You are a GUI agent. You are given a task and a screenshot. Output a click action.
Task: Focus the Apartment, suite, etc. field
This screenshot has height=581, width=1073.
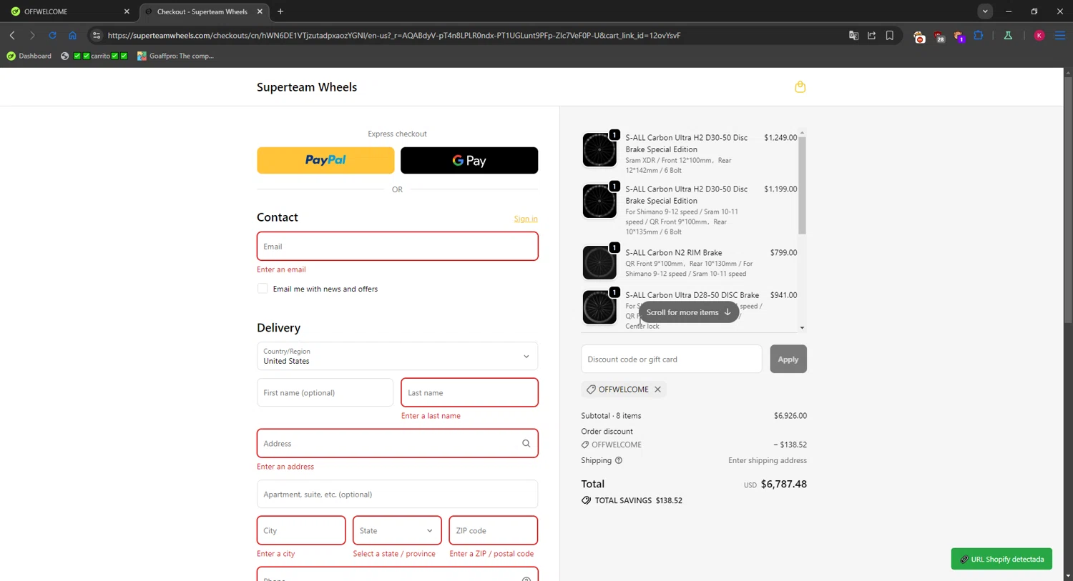tap(397, 494)
